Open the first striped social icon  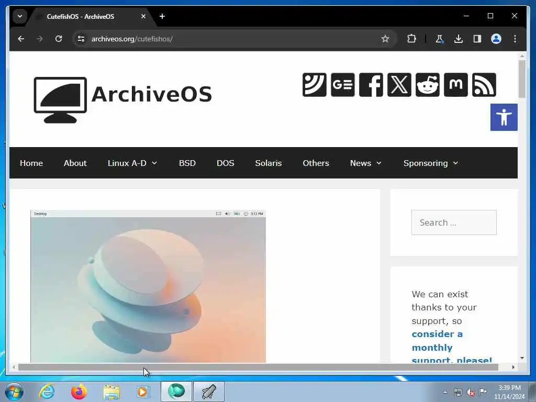point(314,85)
